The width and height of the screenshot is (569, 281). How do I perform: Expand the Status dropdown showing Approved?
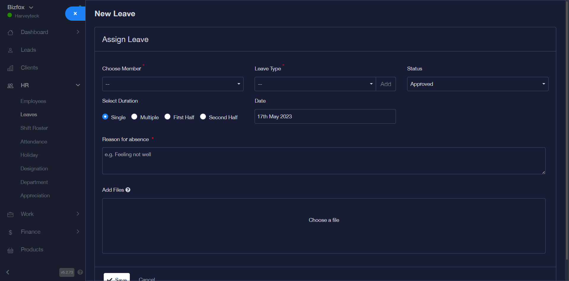[x=477, y=84]
